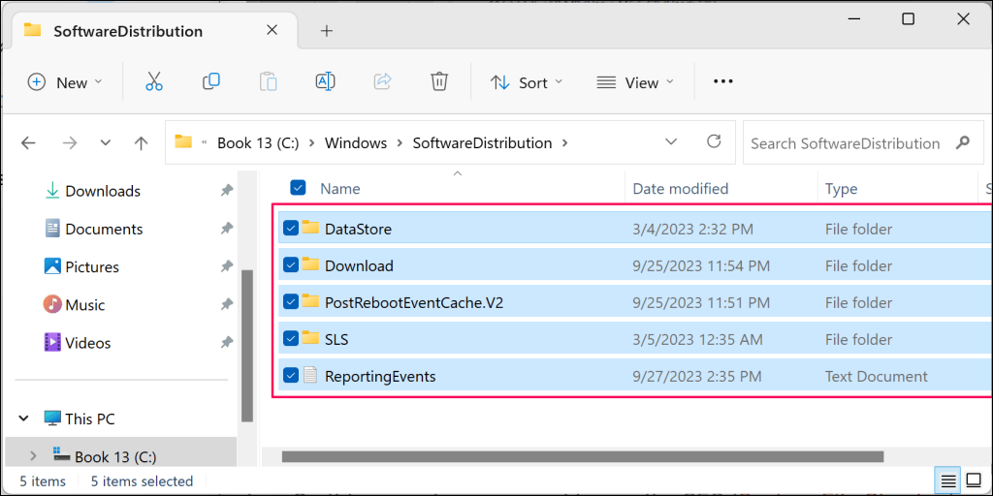Open Videos in navigation pane

point(88,342)
